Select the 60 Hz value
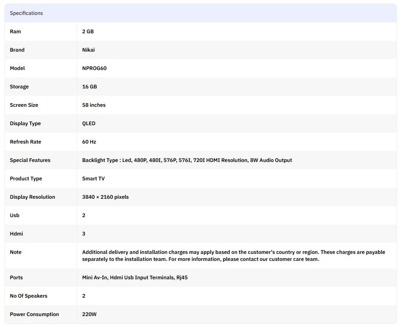 [89, 142]
